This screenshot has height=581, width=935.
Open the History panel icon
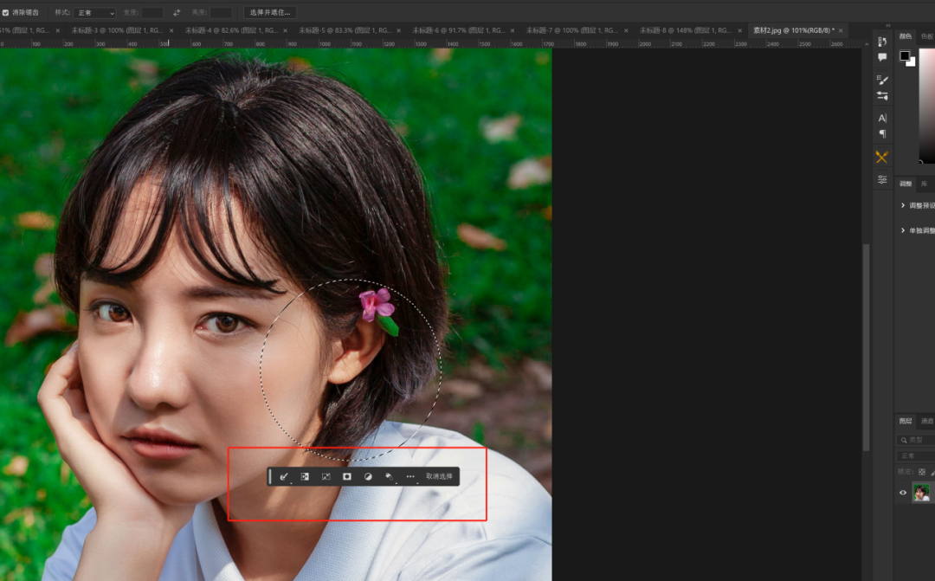[882, 42]
